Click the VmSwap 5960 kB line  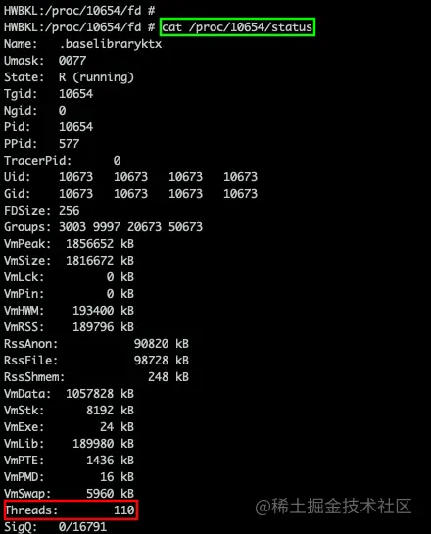click(69, 494)
